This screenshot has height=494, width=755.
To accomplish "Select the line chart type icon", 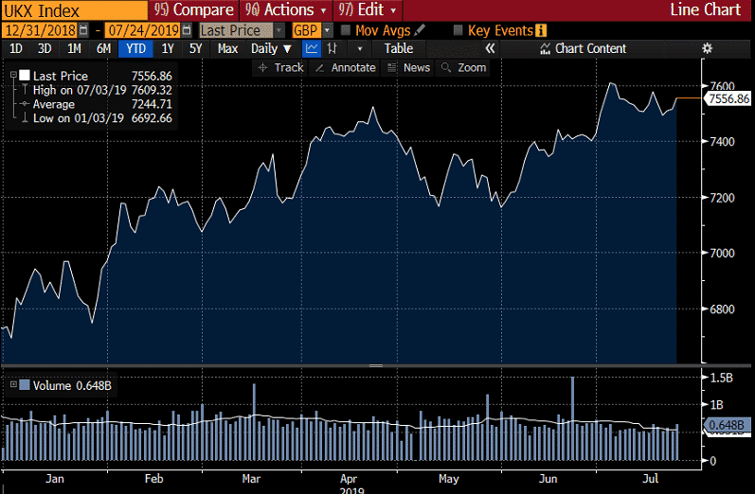I will (312, 48).
